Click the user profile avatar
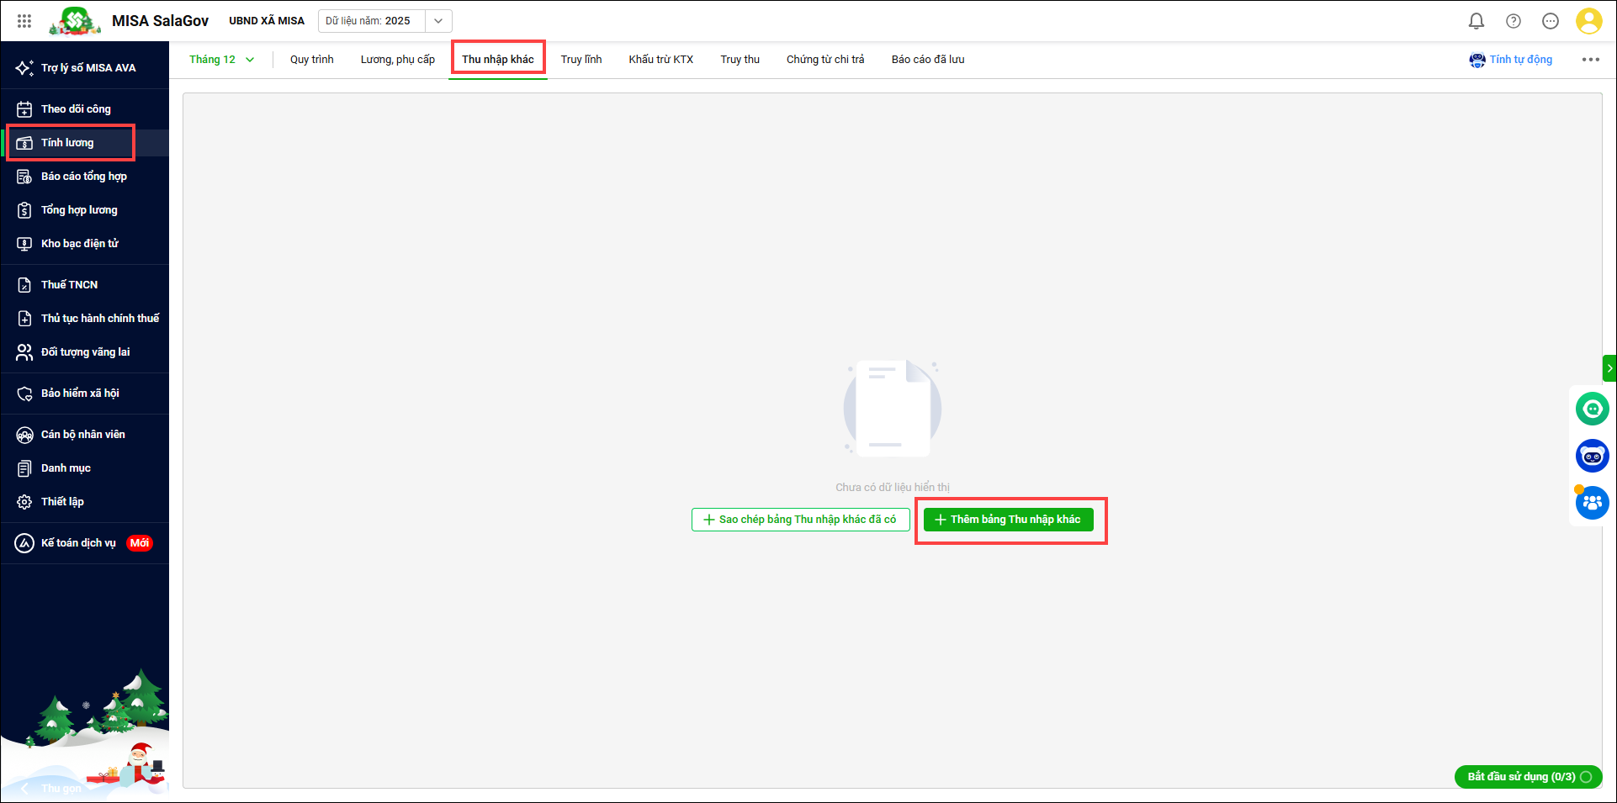This screenshot has height=803, width=1617. coord(1588,21)
